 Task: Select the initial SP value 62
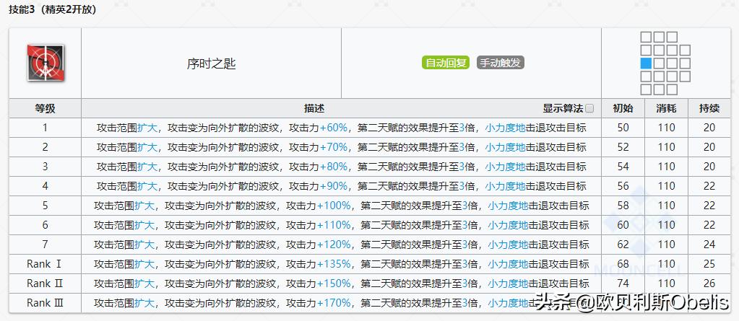[623, 245]
